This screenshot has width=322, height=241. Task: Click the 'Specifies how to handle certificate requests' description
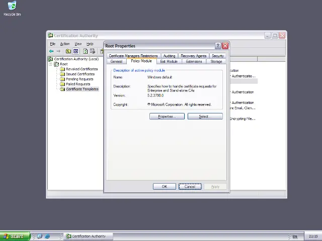pyautogui.click(x=182, y=88)
